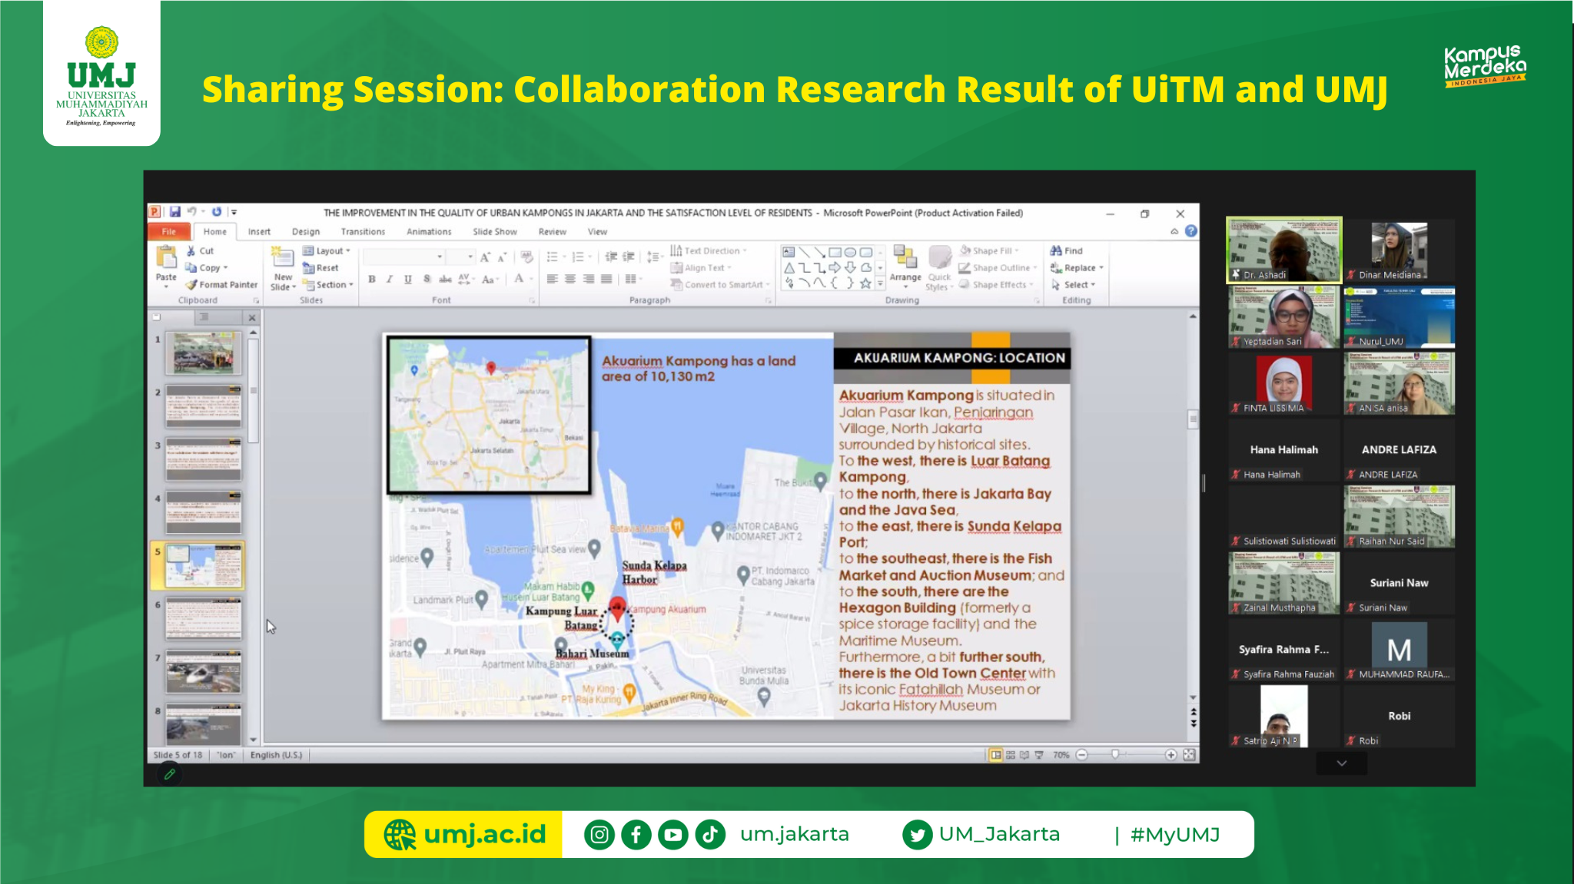Click the Reset slide button
This screenshot has width=1574, height=884.
pos(320,268)
